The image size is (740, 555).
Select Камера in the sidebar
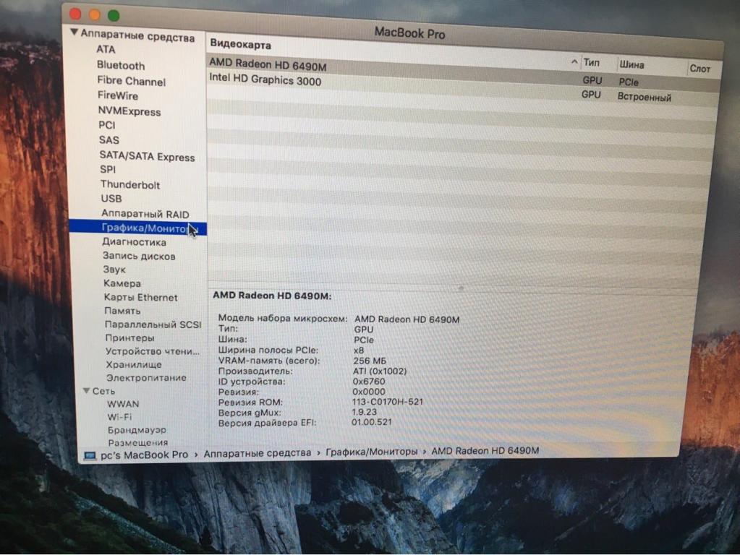(x=122, y=283)
